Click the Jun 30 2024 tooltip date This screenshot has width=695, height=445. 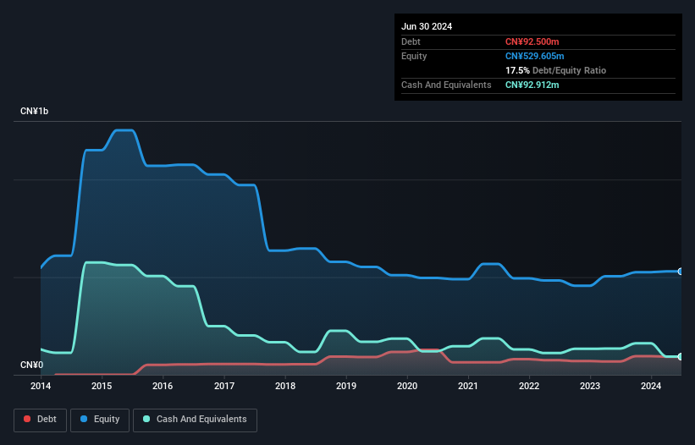coord(427,26)
